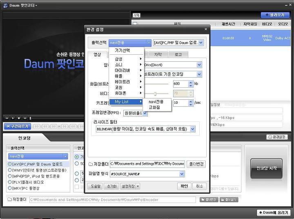
Task: Click the 자막파일 column header
Action: tap(250, 24)
